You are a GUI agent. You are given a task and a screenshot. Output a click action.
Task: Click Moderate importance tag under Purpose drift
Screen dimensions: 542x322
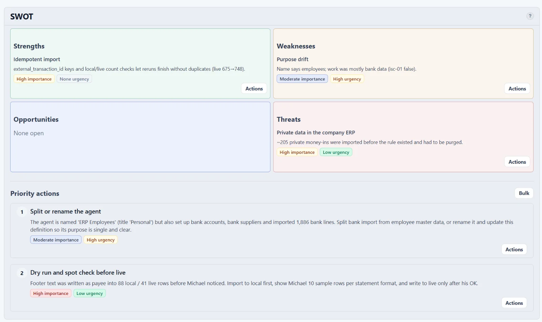[x=302, y=79]
